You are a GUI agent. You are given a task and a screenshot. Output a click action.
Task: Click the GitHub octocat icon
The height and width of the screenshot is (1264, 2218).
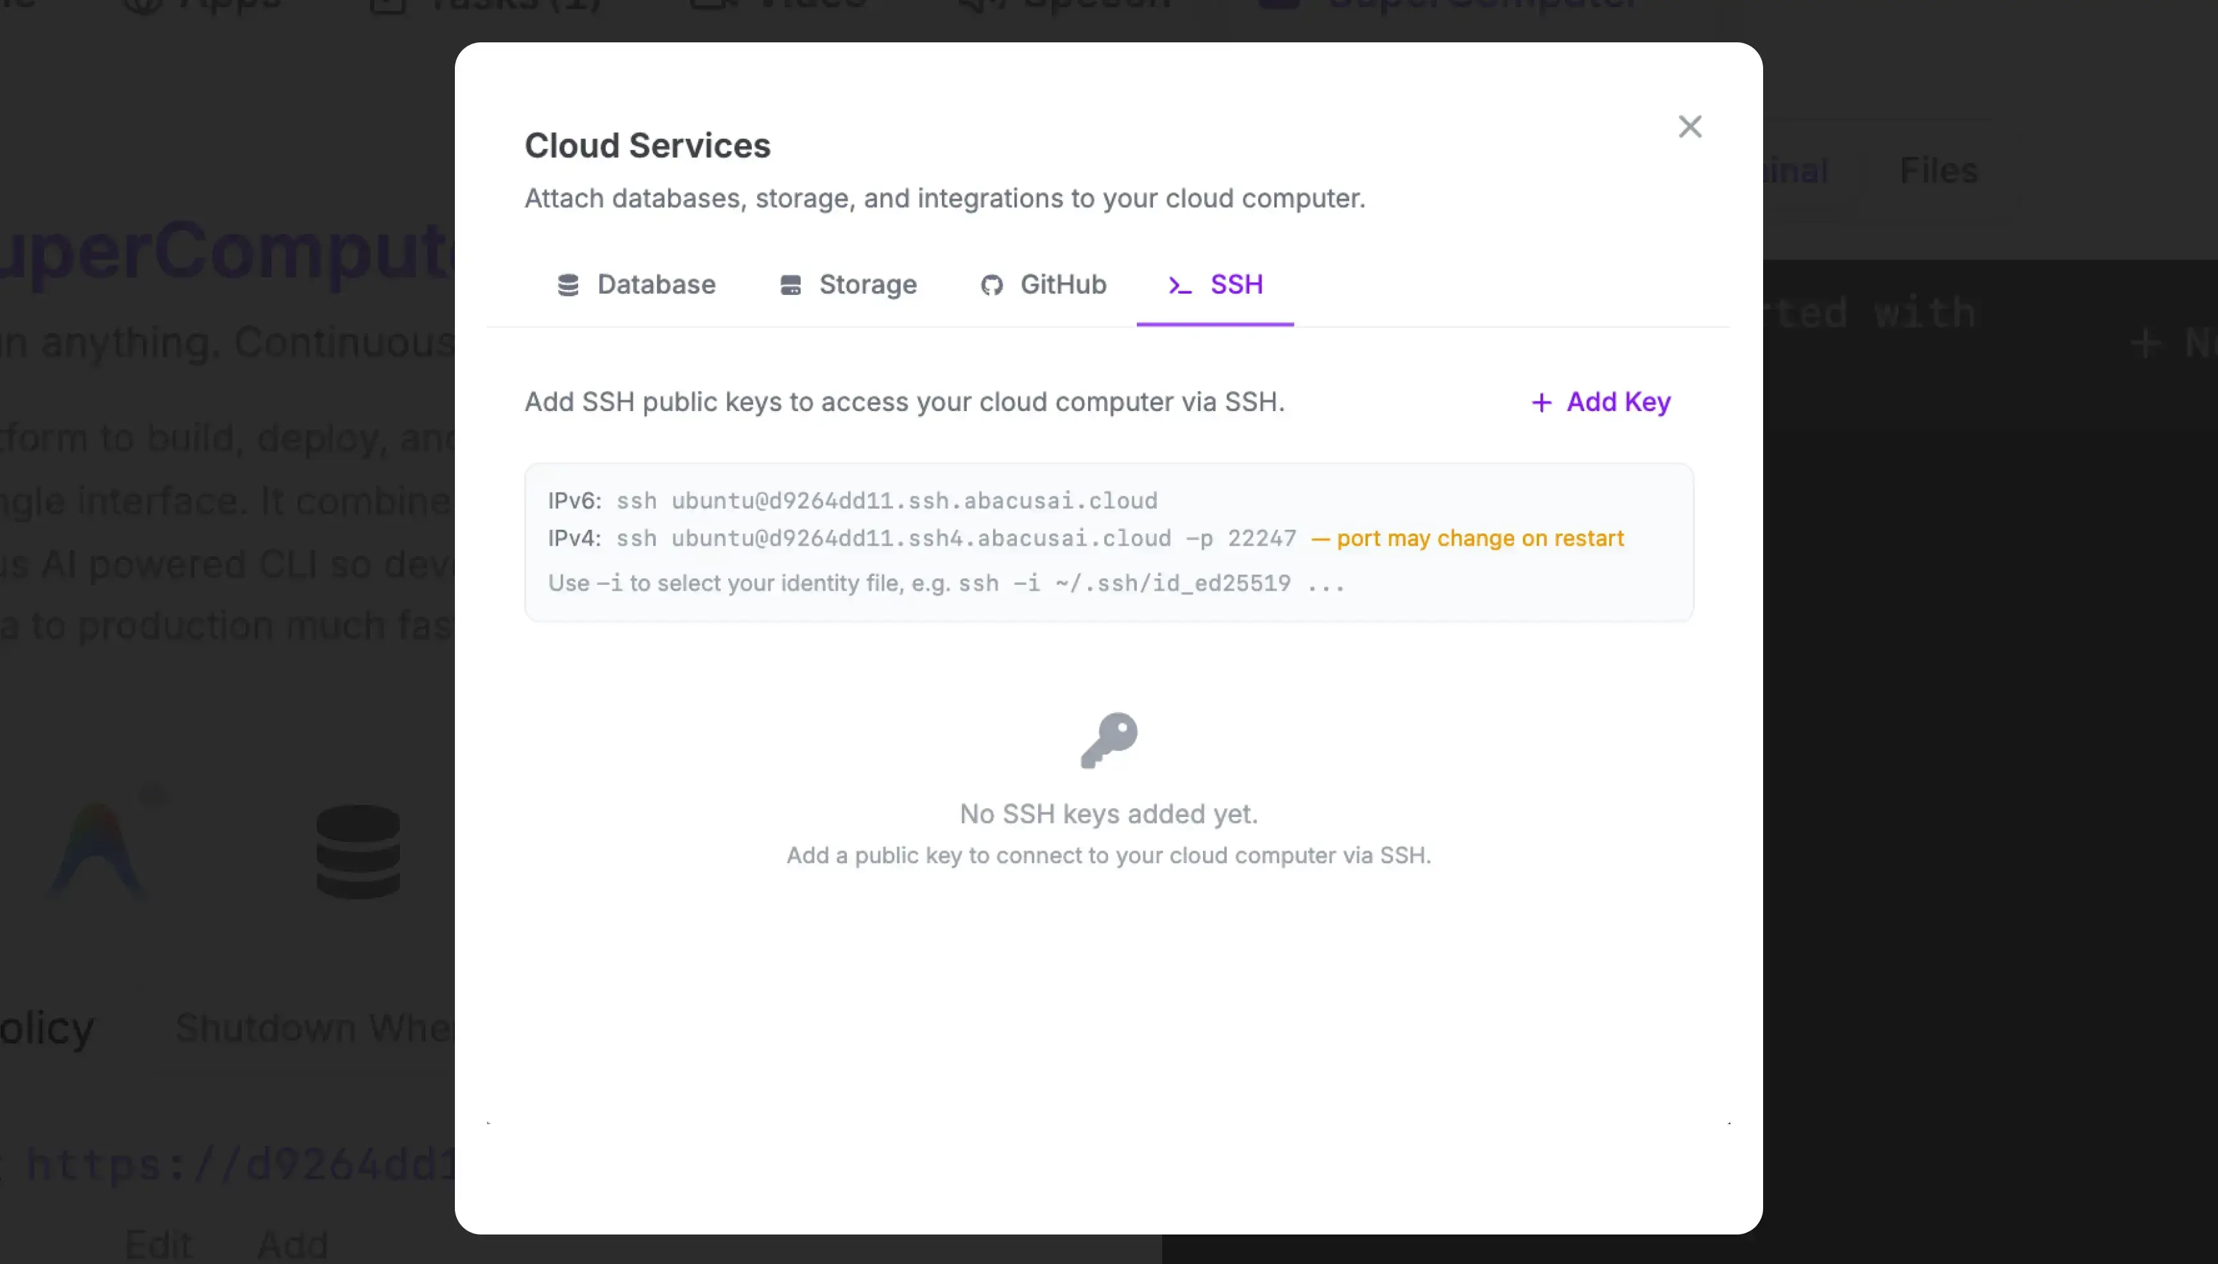click(x=992, y=285)
